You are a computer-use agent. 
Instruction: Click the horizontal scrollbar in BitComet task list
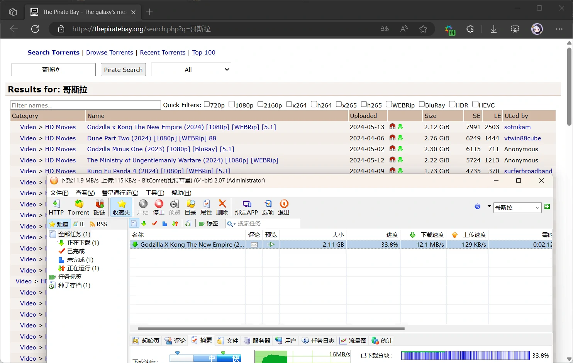click(x=271, y=329)
